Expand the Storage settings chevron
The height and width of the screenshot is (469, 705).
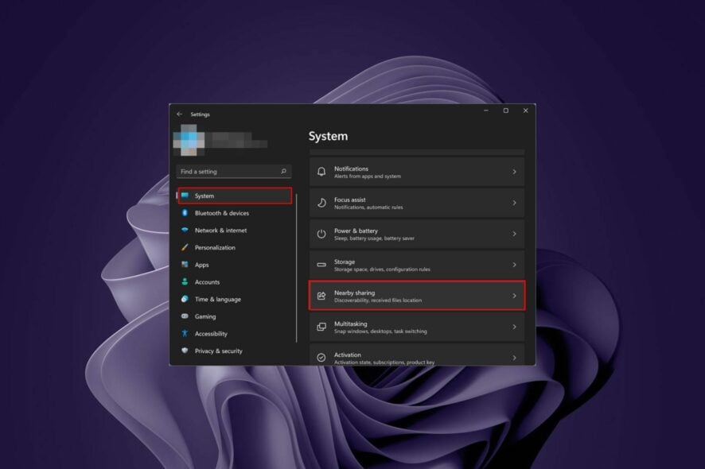point(516,265)
